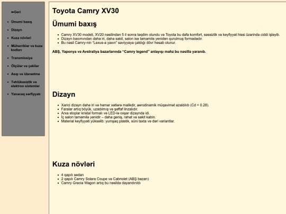286x214 pixels.
Task: Open Mühərriklər və kuza kodları link
Action: tap(26, 48)
